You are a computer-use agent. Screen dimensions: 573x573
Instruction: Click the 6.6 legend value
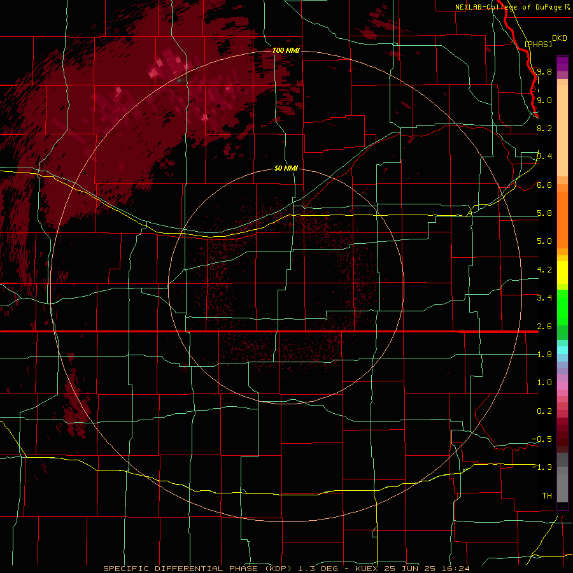tap(544, 185)
